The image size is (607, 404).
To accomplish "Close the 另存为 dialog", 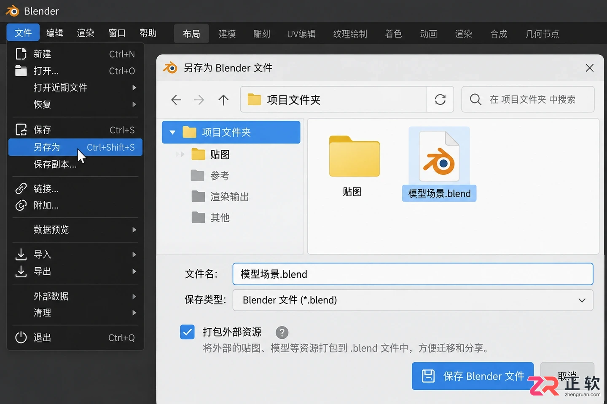I will pos(590,68).
